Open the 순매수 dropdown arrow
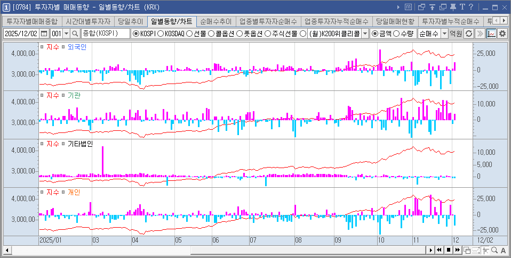 (x=444, y=34)
